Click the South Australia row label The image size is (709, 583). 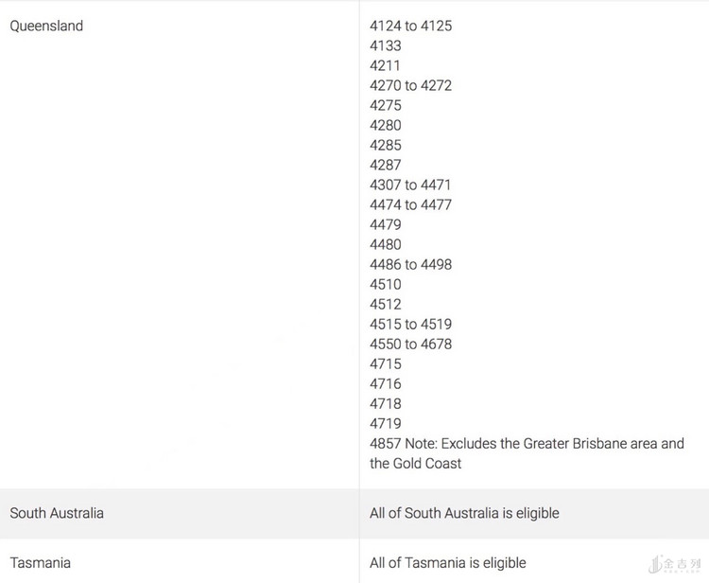pos(57,513)
